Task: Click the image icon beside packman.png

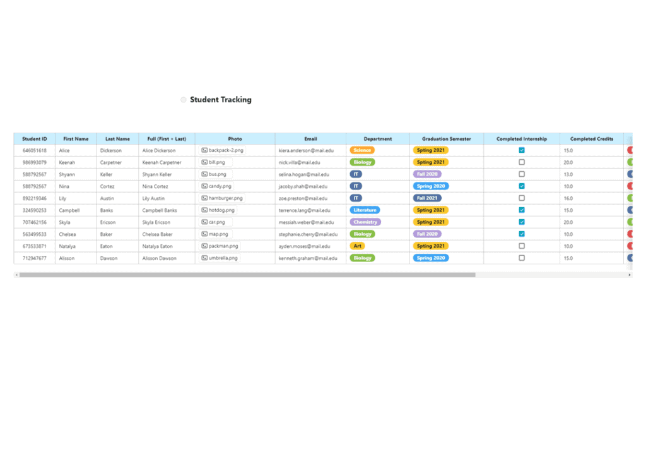Action: (204, 246)
